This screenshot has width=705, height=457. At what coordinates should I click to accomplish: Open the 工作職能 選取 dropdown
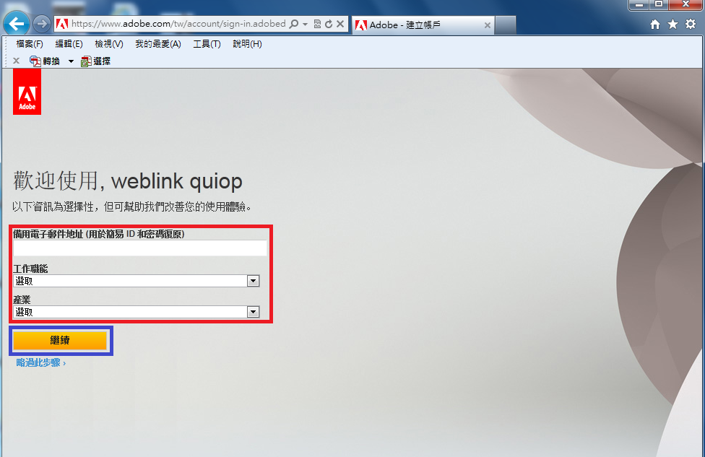137,282
